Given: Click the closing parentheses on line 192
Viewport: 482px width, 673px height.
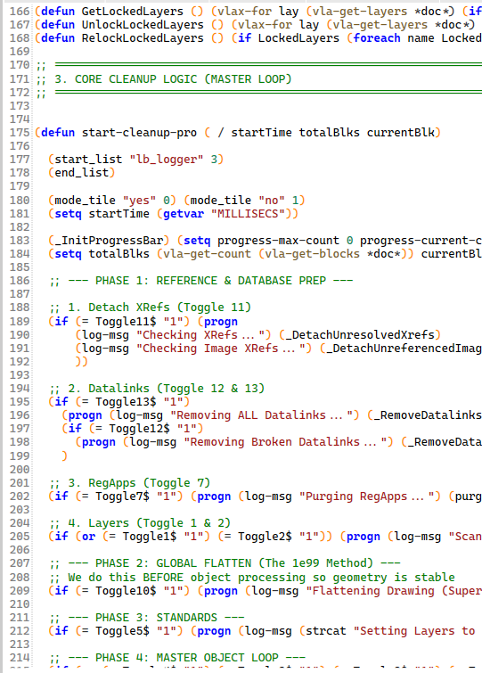Looking at the screenshot, I should [x=81, y=362].
